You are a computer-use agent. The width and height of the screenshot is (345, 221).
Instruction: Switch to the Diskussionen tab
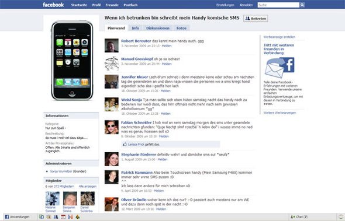pyautogui.click(x=158, y=28)
